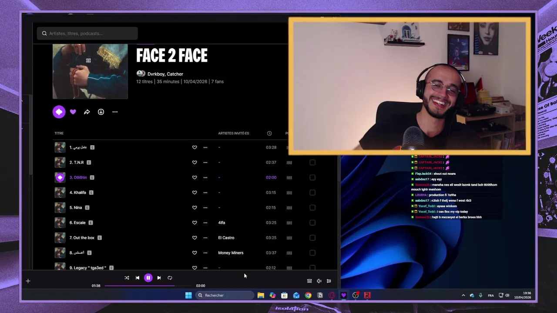Show popularity bars for track T.N.R
Viewport: 557px width, 313px height.
pos(289,163)
